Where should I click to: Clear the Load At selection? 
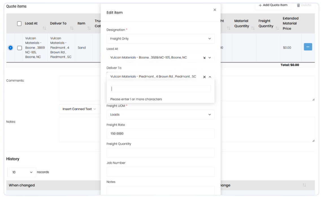coord(204,58)
